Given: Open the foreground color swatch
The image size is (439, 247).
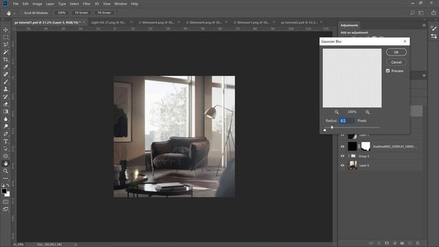Looking at the screenshot, I should (x=4, y=191).
